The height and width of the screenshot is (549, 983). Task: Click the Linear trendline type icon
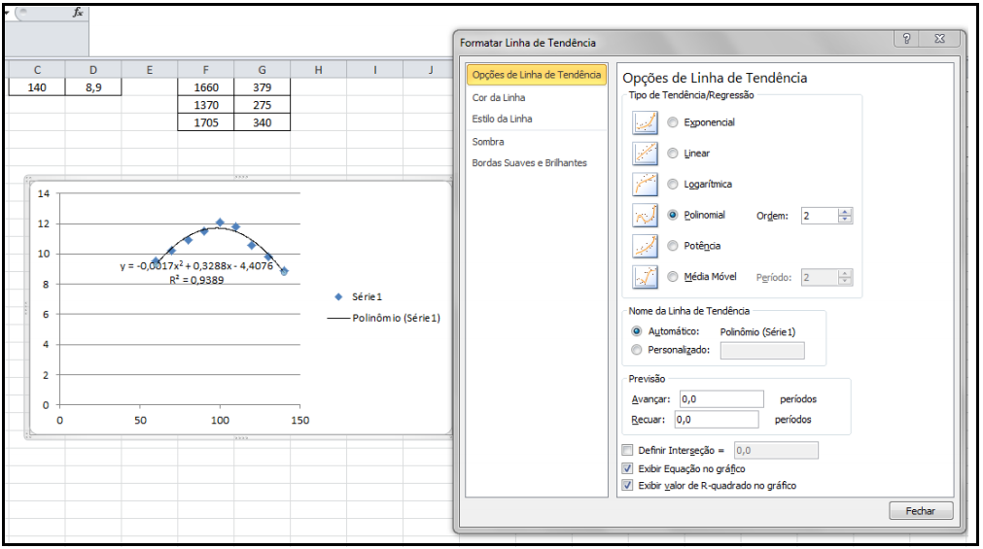pyautogui.click(x=645, y=154)
